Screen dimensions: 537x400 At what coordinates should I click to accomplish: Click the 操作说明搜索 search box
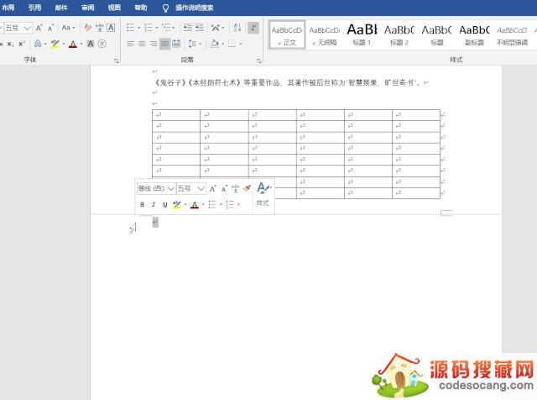(x=194, y=8)
